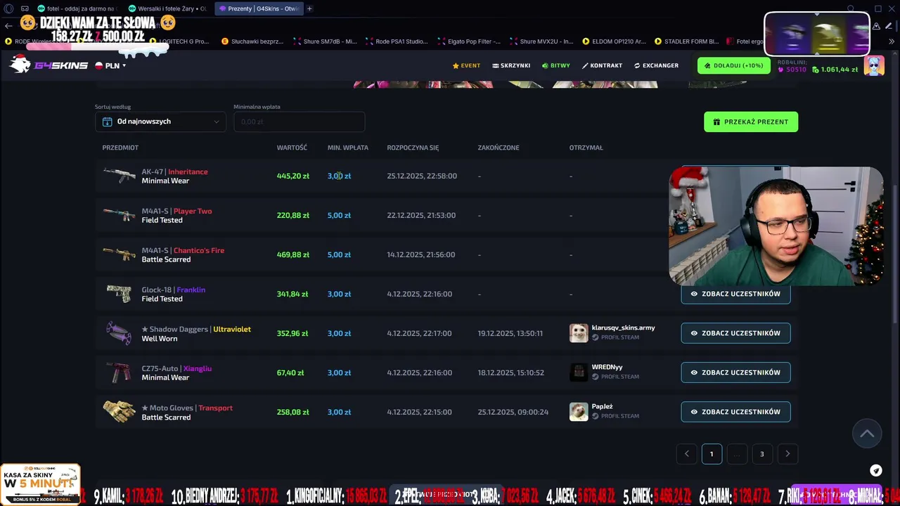Open the Exchanger menu item
This screenshot has width=900, height=506.
point(656,65)
